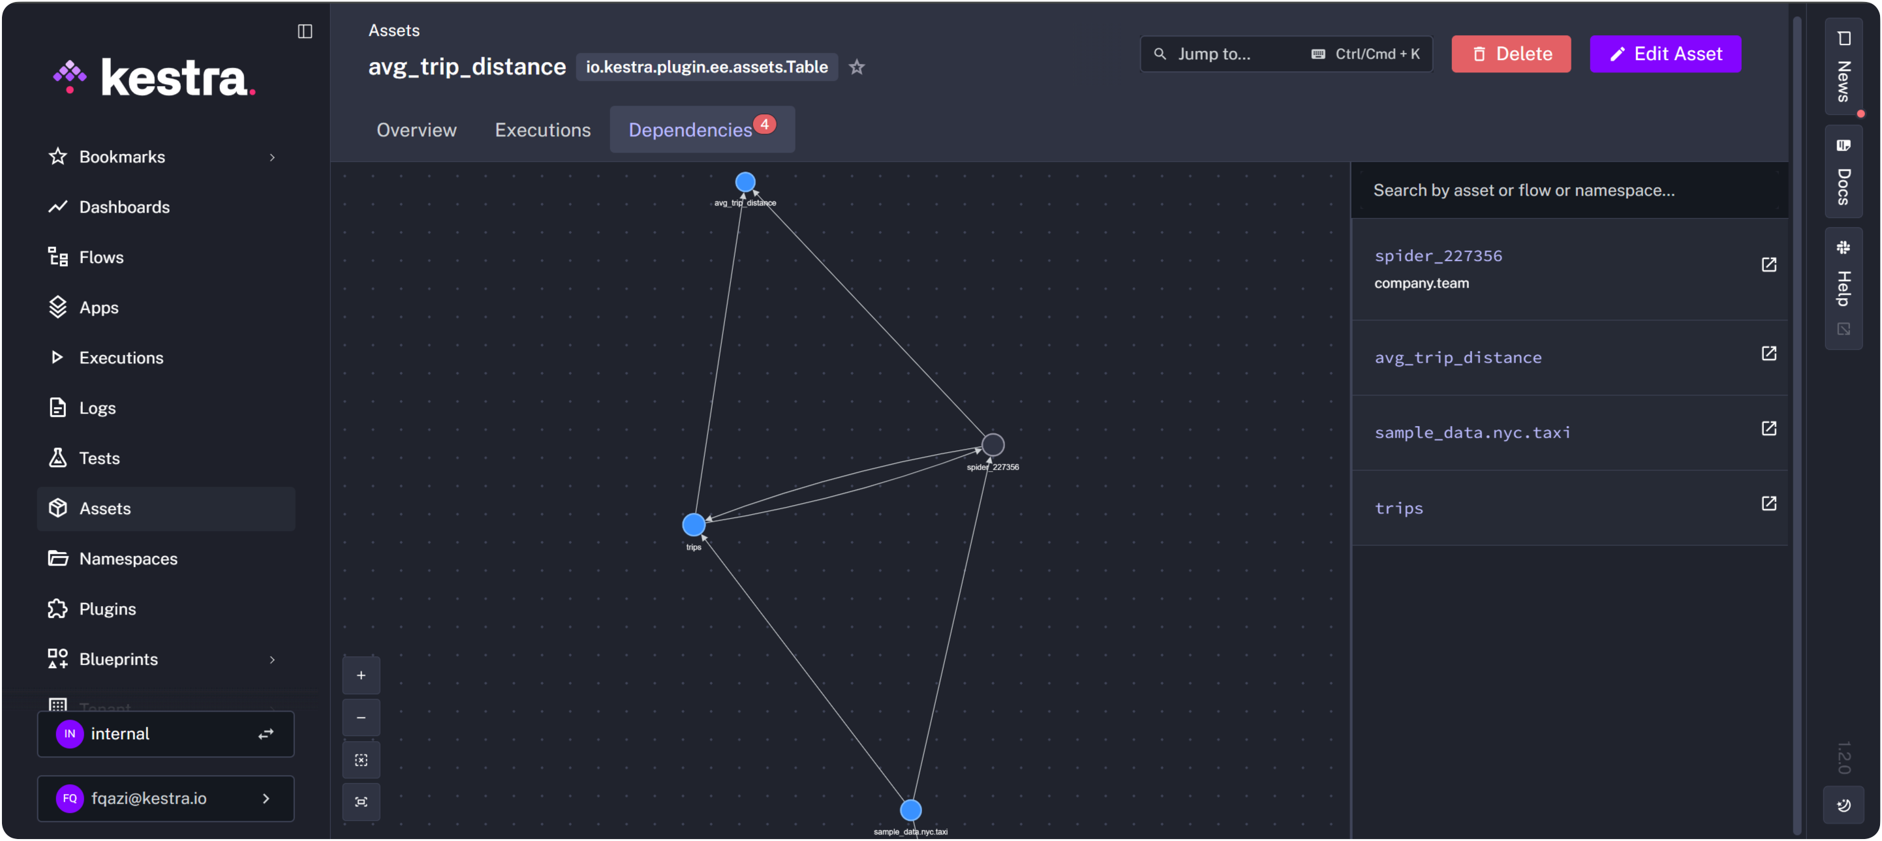
Task: Switch to the Overview tab
Action: point(416,130)
